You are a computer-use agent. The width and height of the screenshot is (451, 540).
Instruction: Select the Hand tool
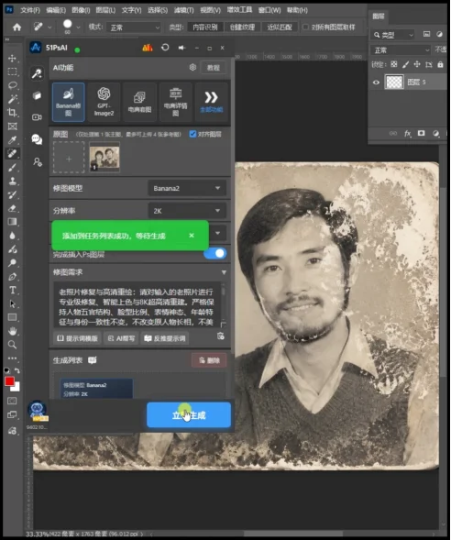tap(13, 331)
